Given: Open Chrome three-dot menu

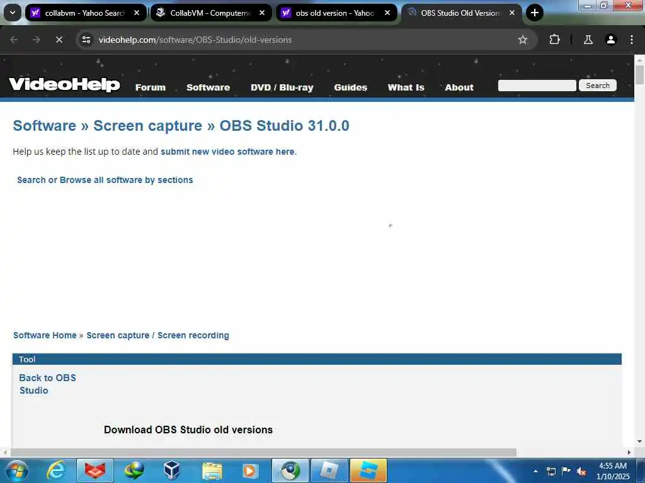Looking at the screenshot, I should [631, 40].
